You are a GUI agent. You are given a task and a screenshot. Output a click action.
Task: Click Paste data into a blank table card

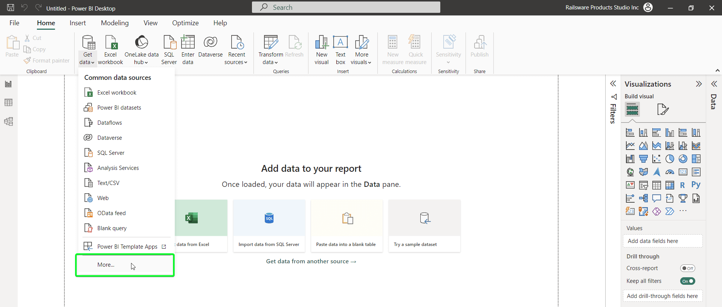(x=346, y=226)
